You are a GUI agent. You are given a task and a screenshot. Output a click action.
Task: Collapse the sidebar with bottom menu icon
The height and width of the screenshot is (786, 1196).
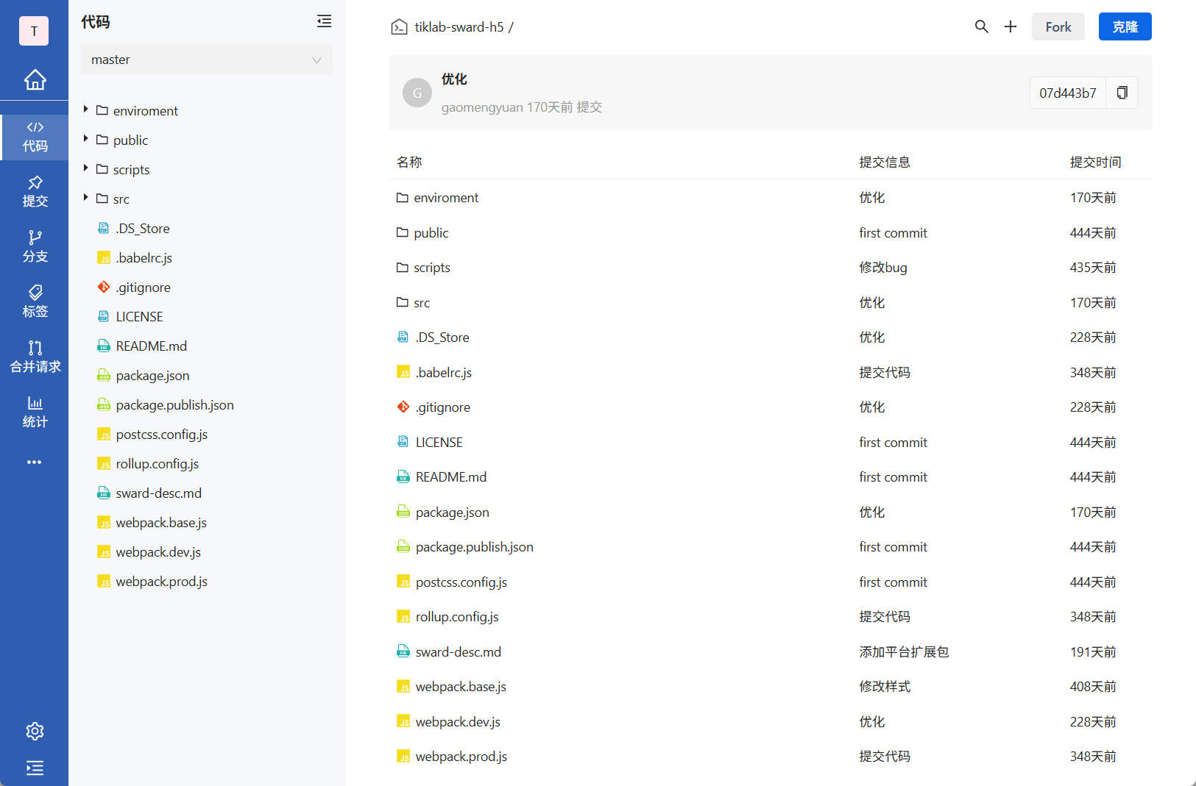(x=35, y=768)
